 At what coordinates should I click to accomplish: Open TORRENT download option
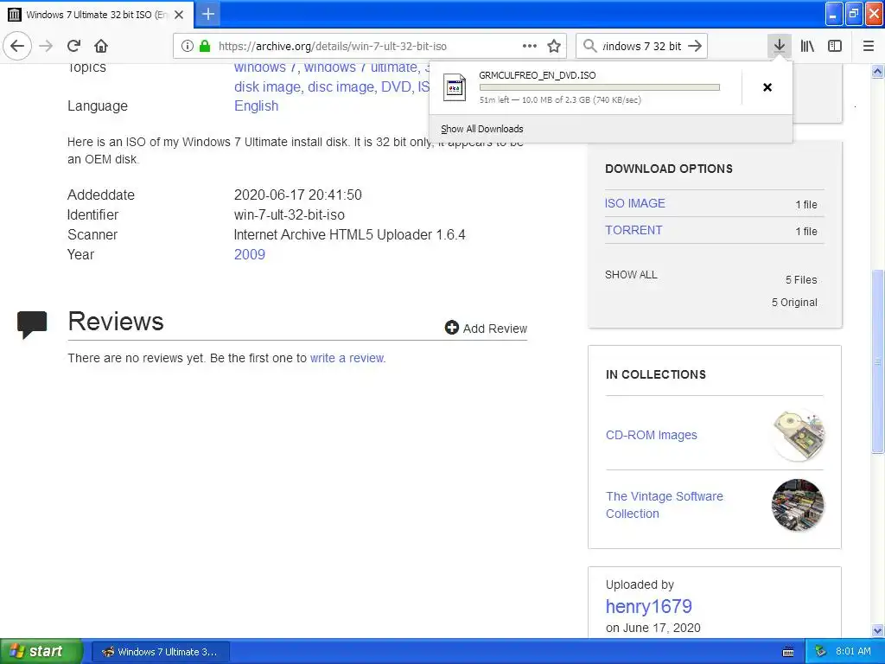[634, 230]
